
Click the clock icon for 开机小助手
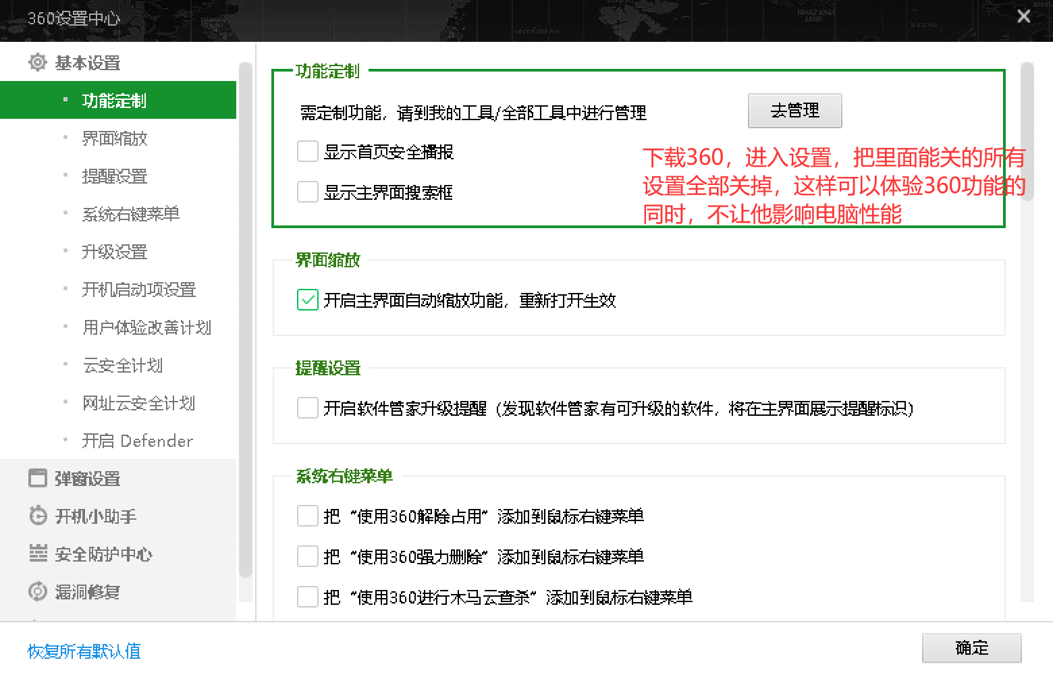coord(38,516)
